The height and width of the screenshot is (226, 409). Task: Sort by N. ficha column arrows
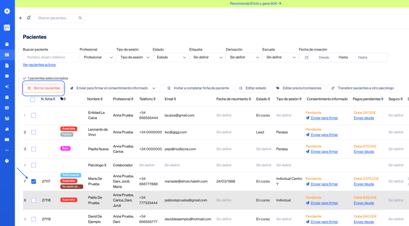click(54, 99)
